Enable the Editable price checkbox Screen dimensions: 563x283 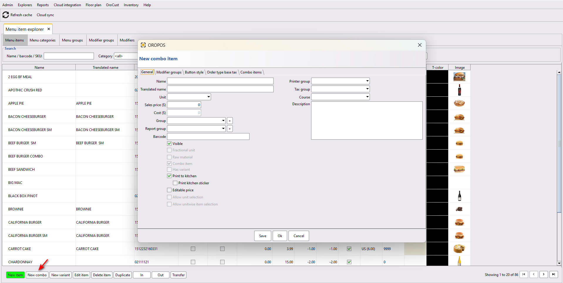169,190
